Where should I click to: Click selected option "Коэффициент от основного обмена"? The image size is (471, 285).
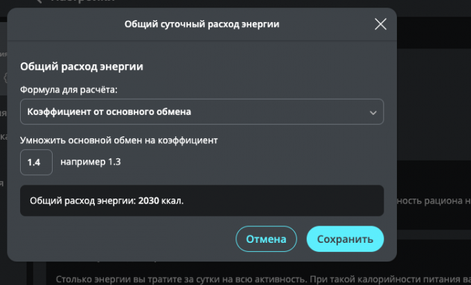[x=109, y=111]
